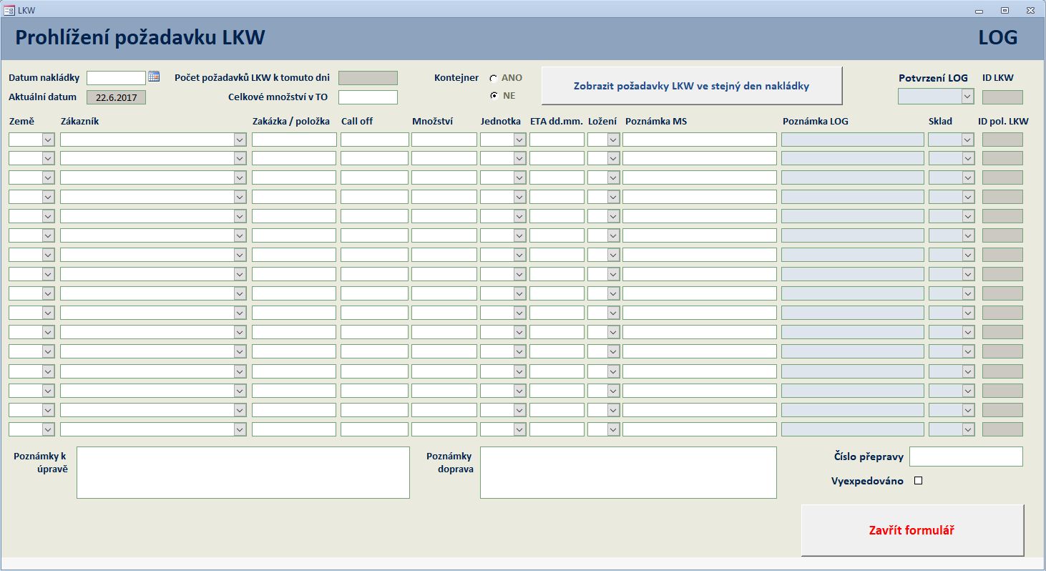
Task: Click the Poznámka MS column header label
Action: click(656, 121)
